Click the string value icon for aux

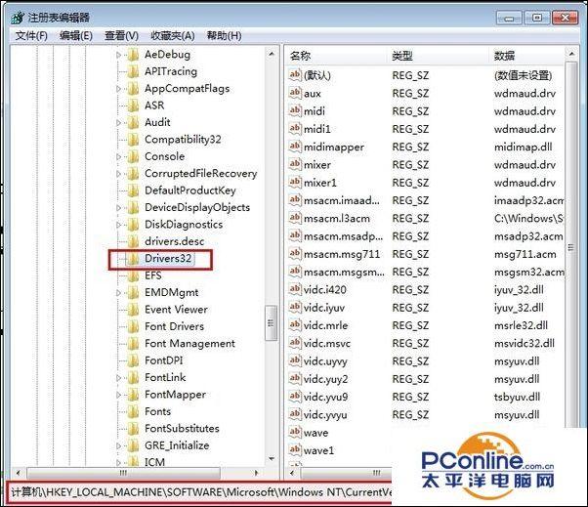295,93
